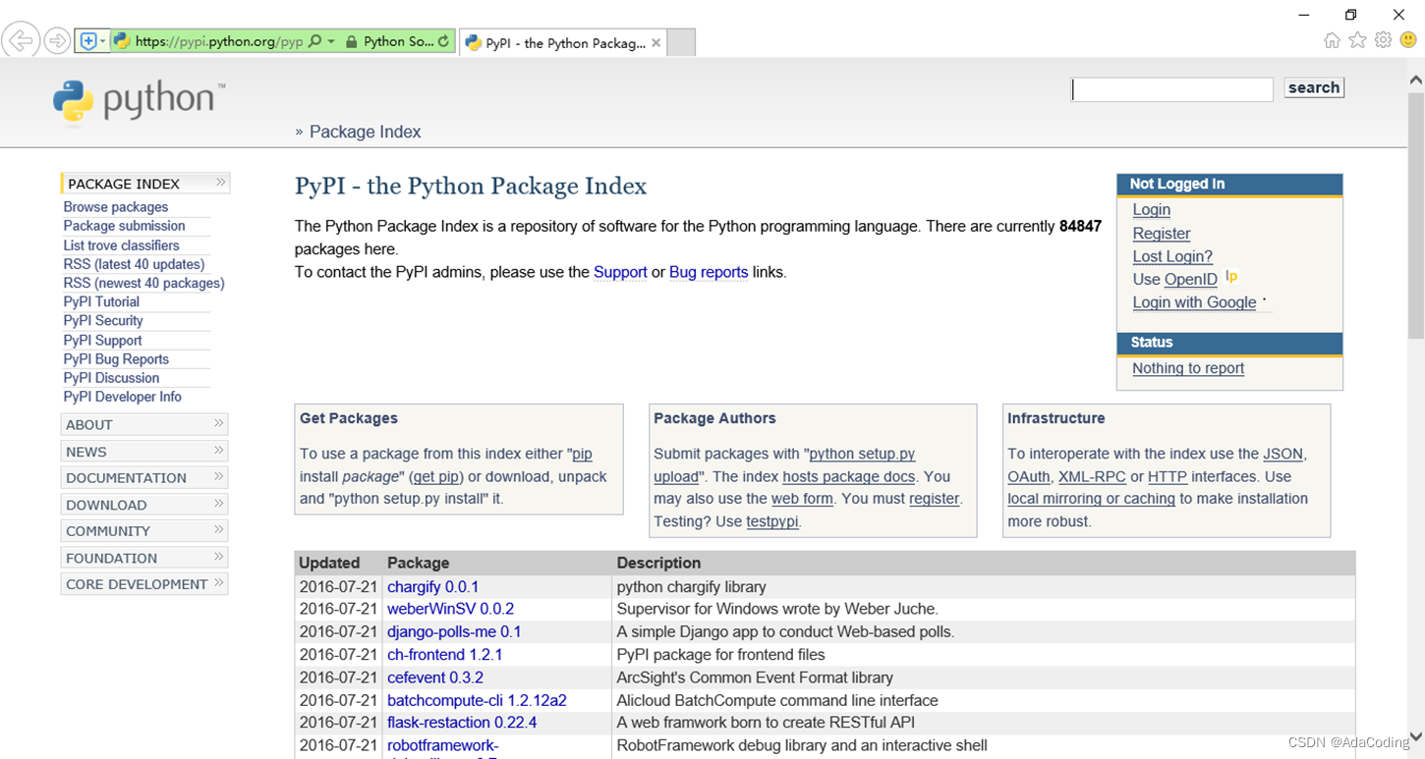Image resolution: width=1425 pixels, height=759 pixels.
Task: Open the ch-frontend 1.2.1 package
Action: 444,655
